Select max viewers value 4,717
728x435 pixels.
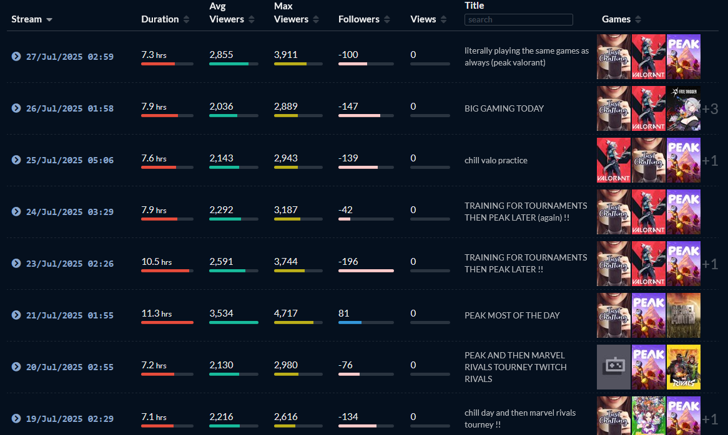[285, 313]
